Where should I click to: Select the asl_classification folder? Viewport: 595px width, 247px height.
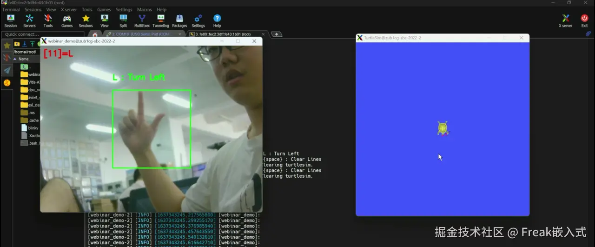click(x=30, y=105)
